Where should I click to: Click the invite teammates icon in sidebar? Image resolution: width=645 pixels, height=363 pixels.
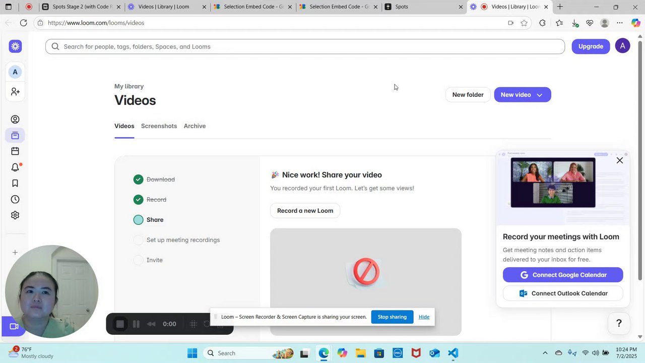(x=15, y=92)
